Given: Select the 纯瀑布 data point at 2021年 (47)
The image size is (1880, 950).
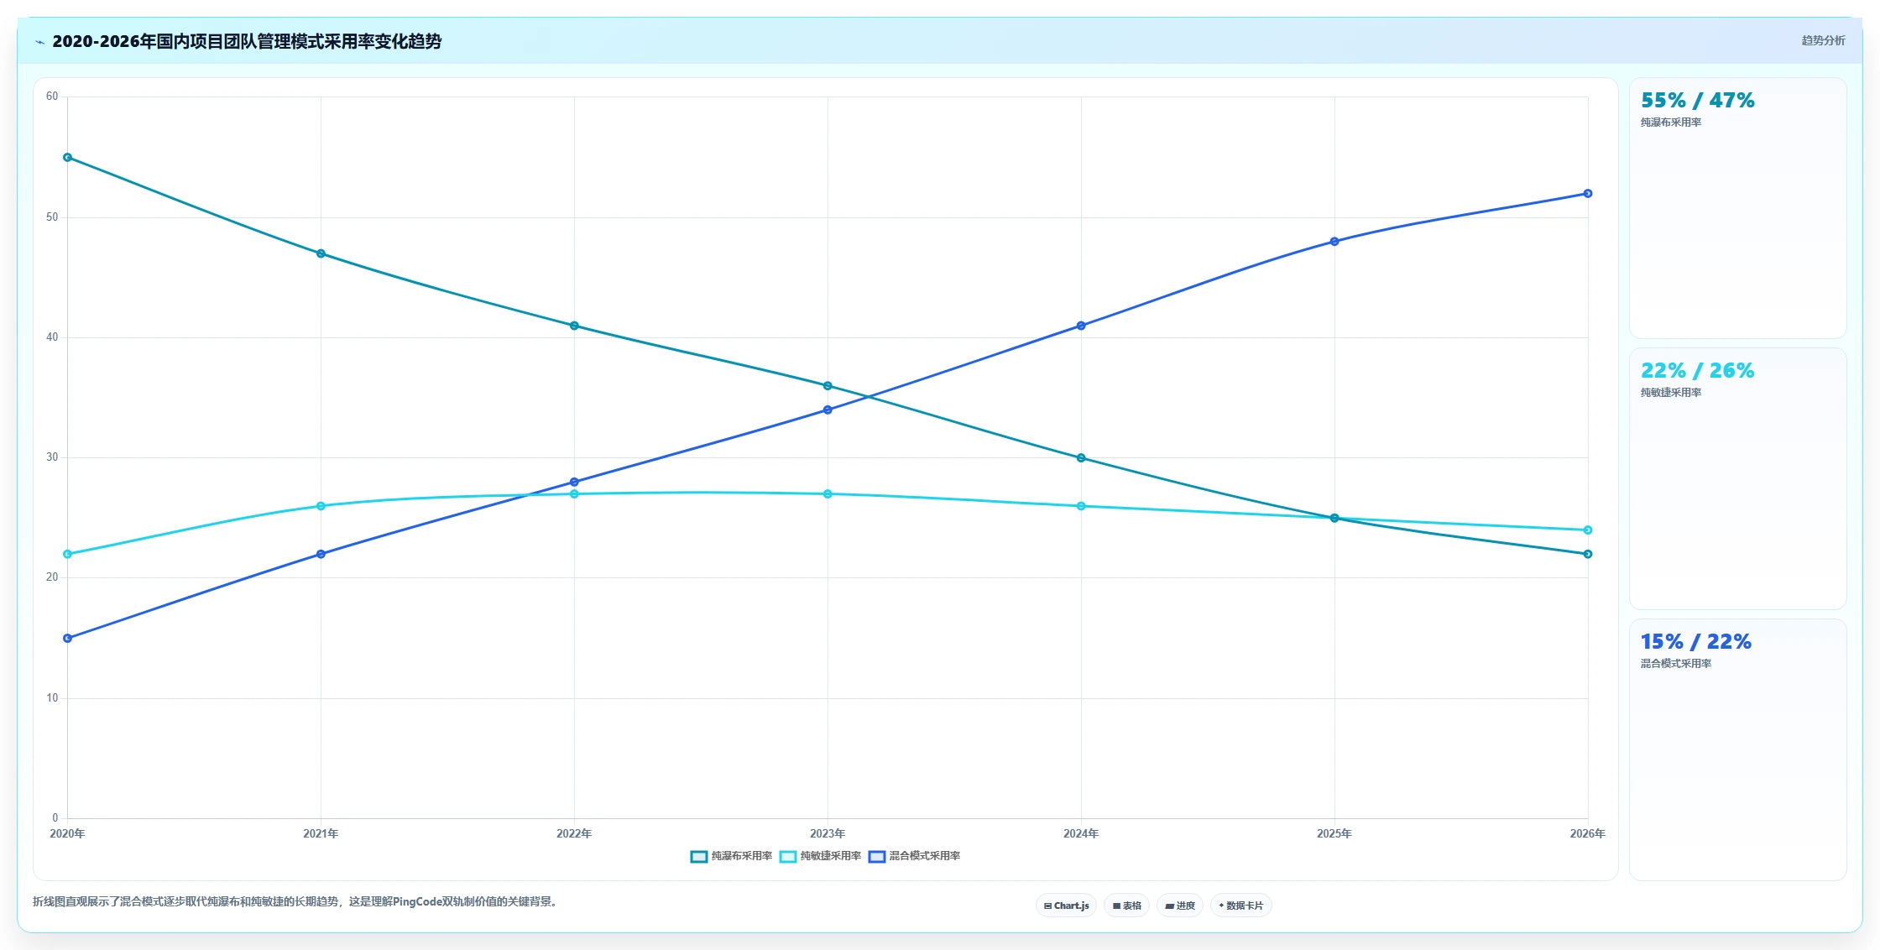Looking at the screenshot, I should [x=321, y=253].
